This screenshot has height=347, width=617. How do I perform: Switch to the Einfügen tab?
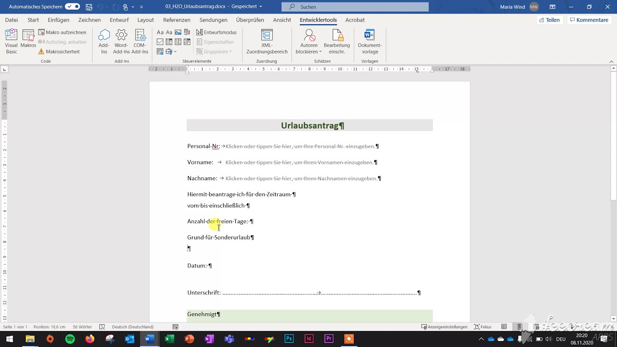58,20
